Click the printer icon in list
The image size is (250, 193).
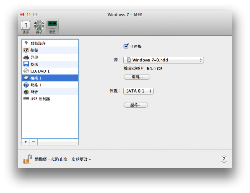(26, 57)
